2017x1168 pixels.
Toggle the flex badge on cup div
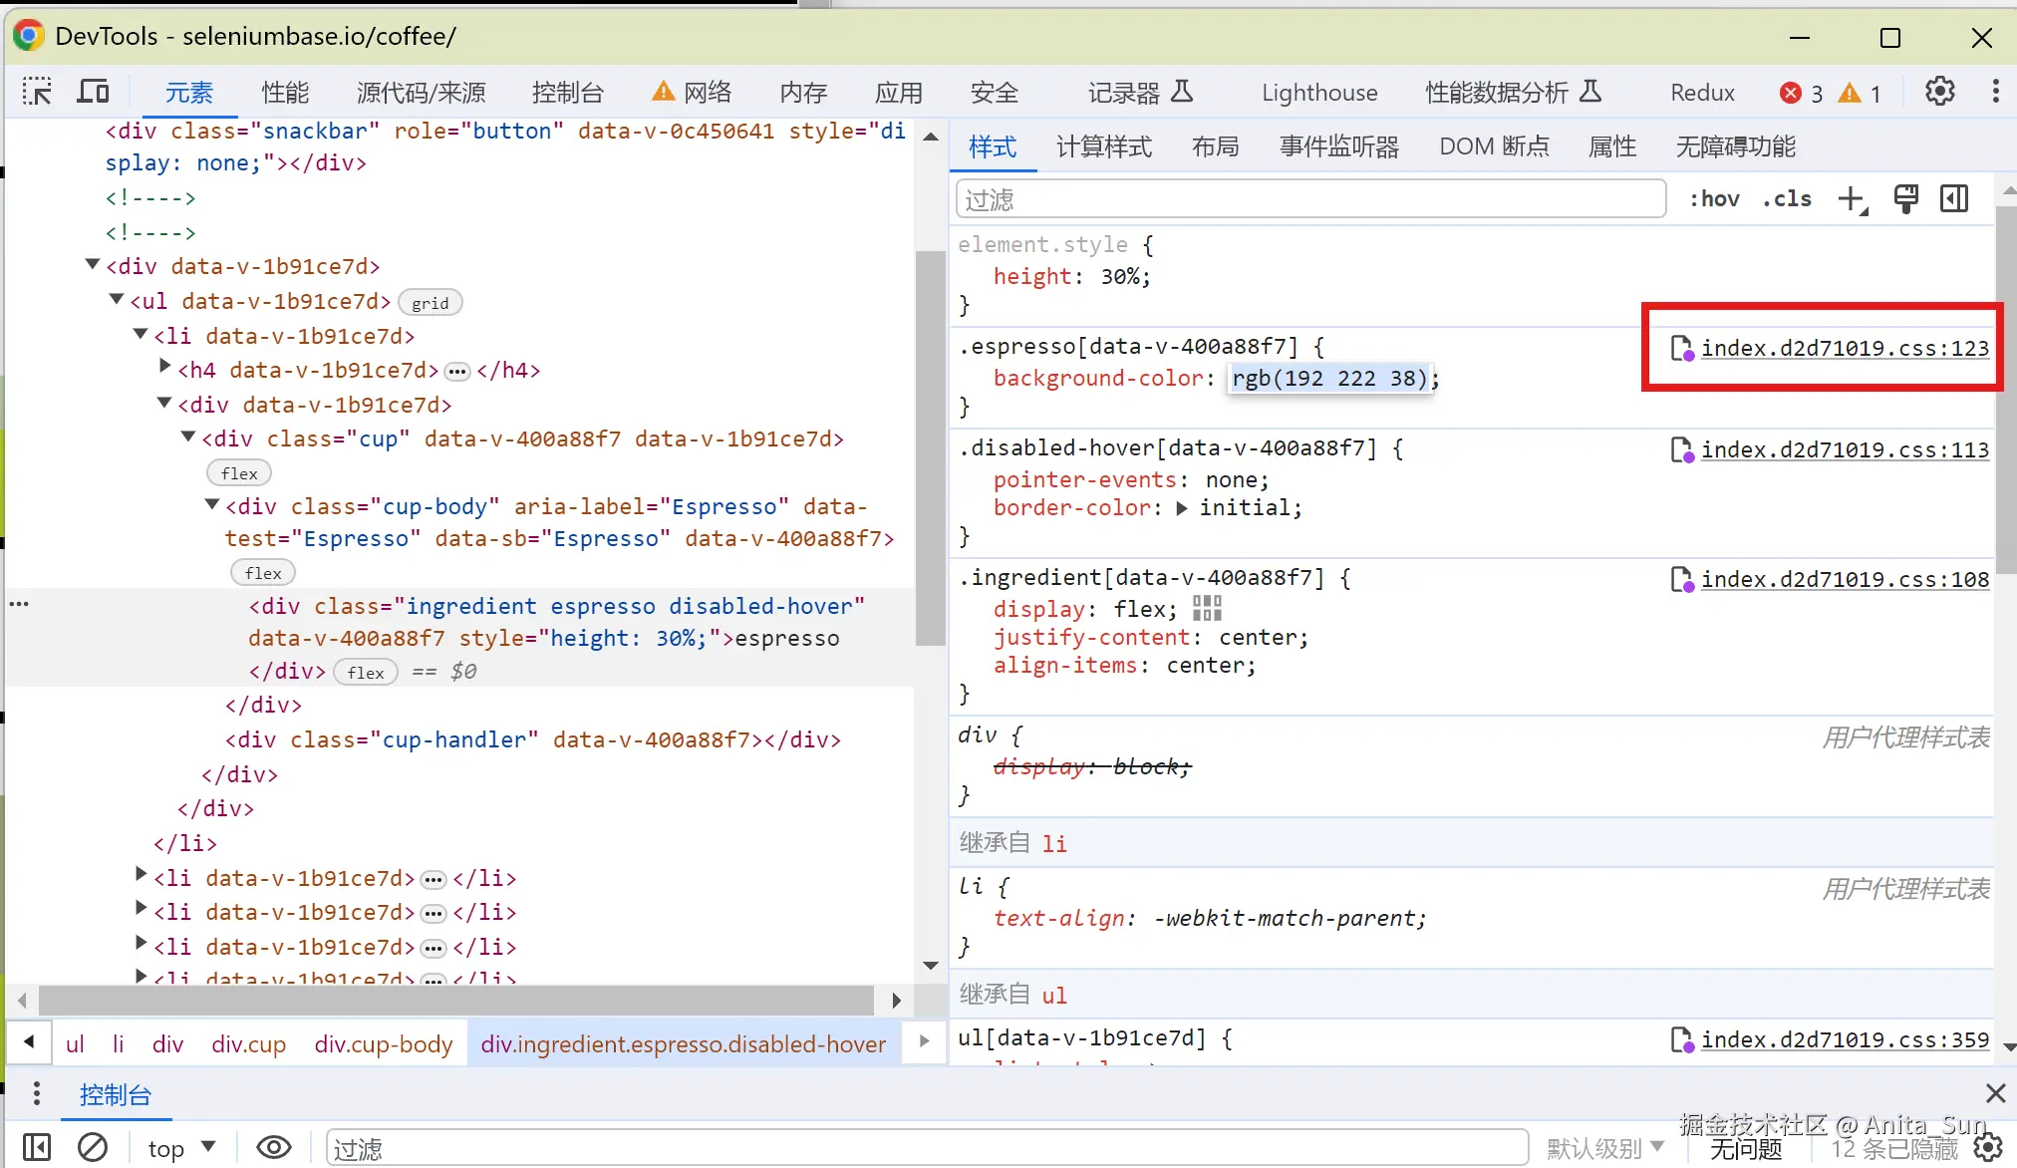coord(239,473)
